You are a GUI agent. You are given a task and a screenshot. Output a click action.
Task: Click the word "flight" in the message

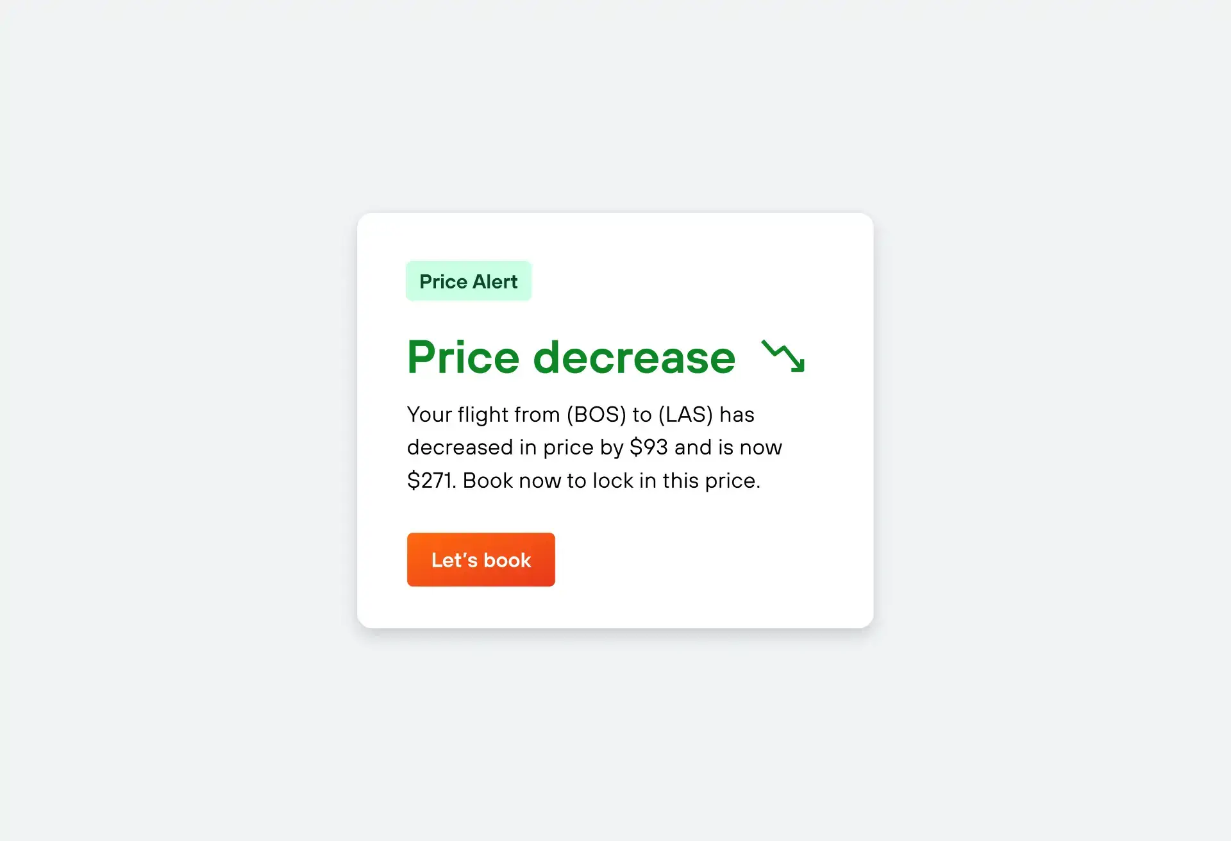[x=483, y=415]
